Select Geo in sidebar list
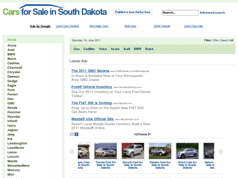This screenshot has height=178, width=238. pos(10,99)
